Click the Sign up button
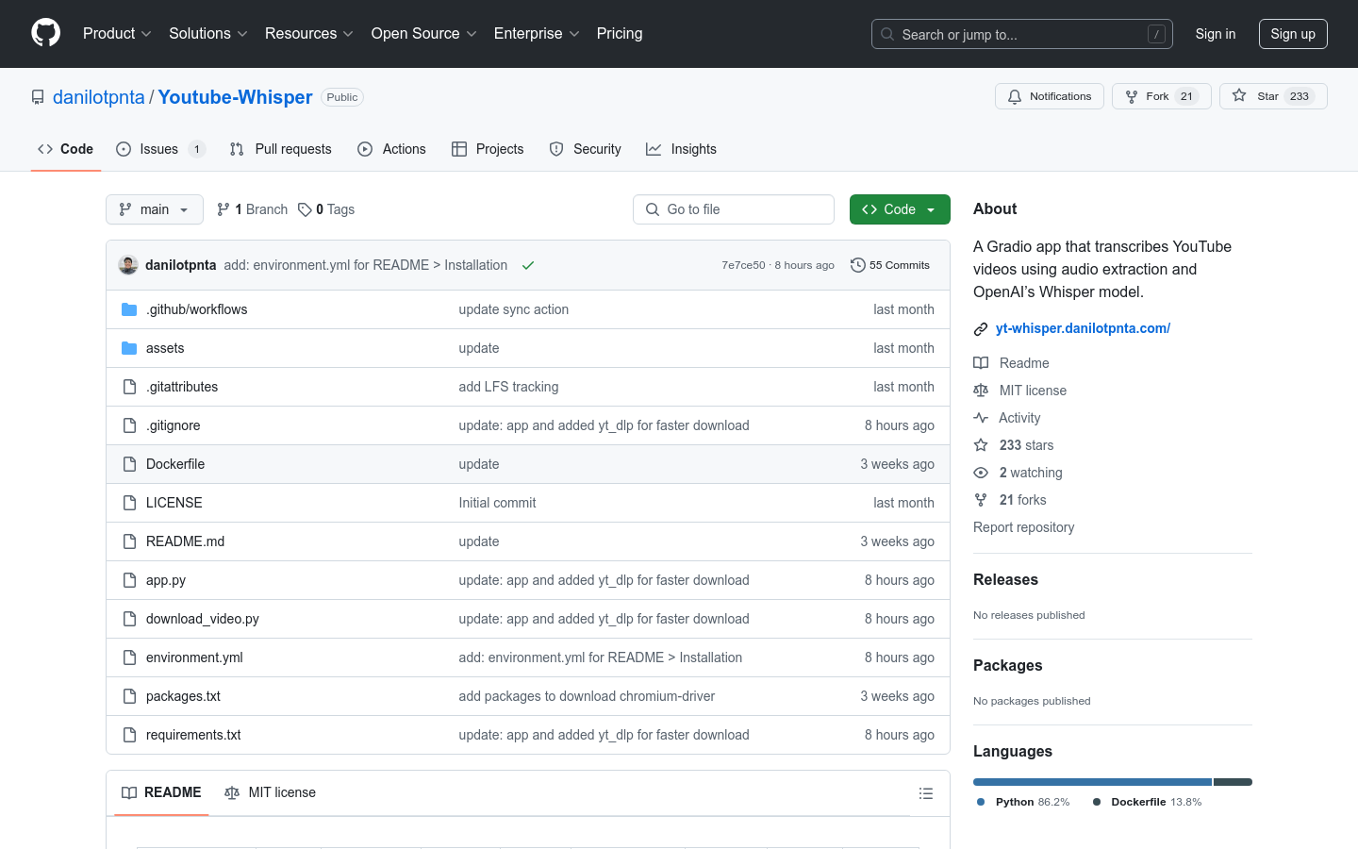The width and height of the screenshot is (1358, 849). [1293, 34]
